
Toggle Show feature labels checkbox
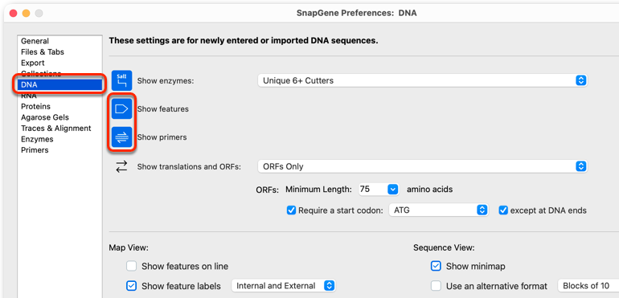(x=132, y=286)
